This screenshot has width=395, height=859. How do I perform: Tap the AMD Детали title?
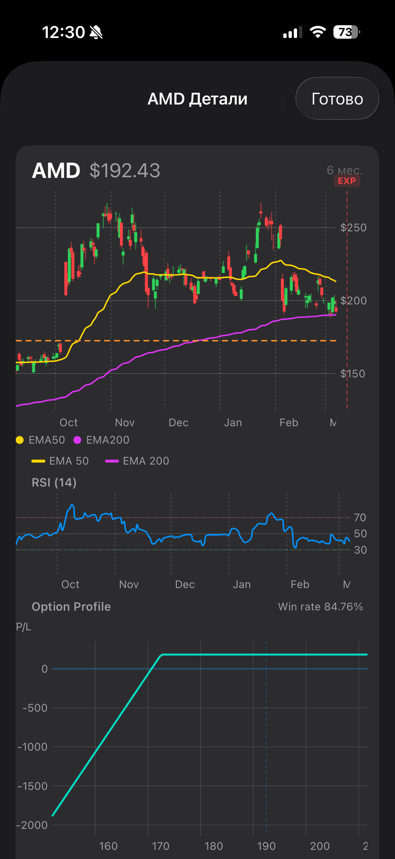[x=197, y=99]
